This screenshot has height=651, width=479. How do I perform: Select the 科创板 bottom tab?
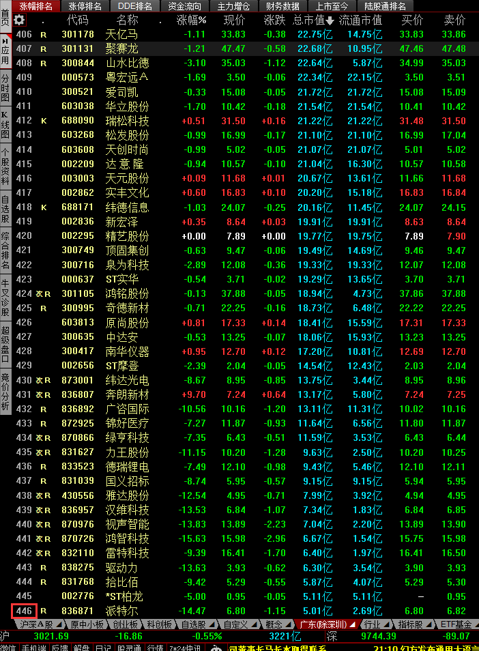pos(160,624)
